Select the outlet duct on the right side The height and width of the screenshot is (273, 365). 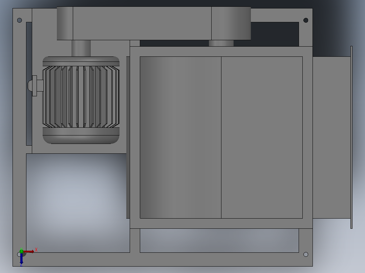pos(331,137)
